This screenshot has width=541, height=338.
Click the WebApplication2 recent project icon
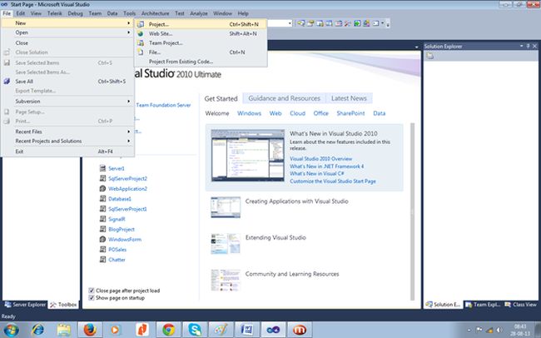[x=102, y=189]
